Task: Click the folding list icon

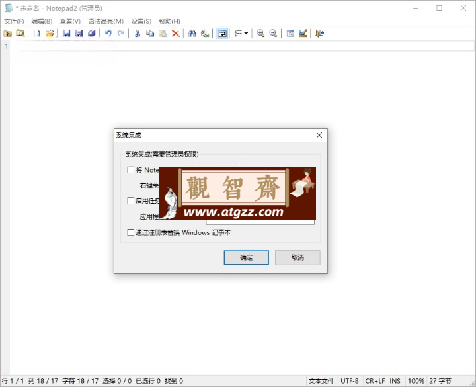Action: click(x=238, y=34)
